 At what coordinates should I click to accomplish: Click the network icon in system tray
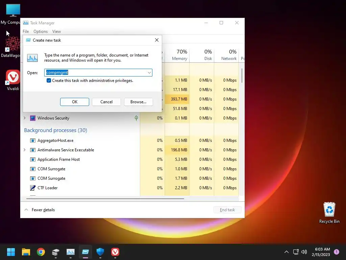click(296, 252)
